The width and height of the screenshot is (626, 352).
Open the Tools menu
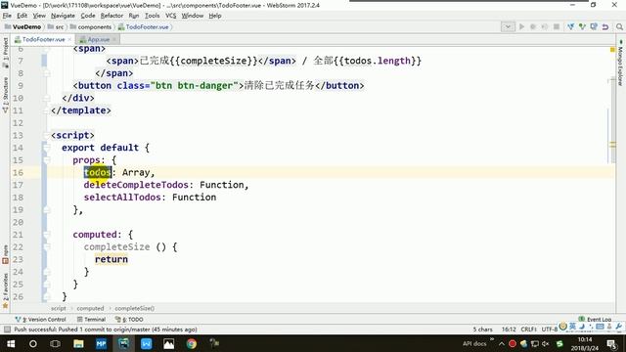point(153,16)
